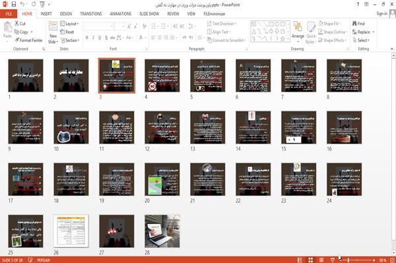
Task: Select slide 20 thumbnail with map image
Action: click(x=162, y=179)
